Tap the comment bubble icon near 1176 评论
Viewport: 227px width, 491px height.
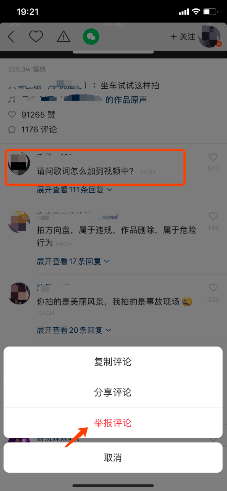coord(12,130)
